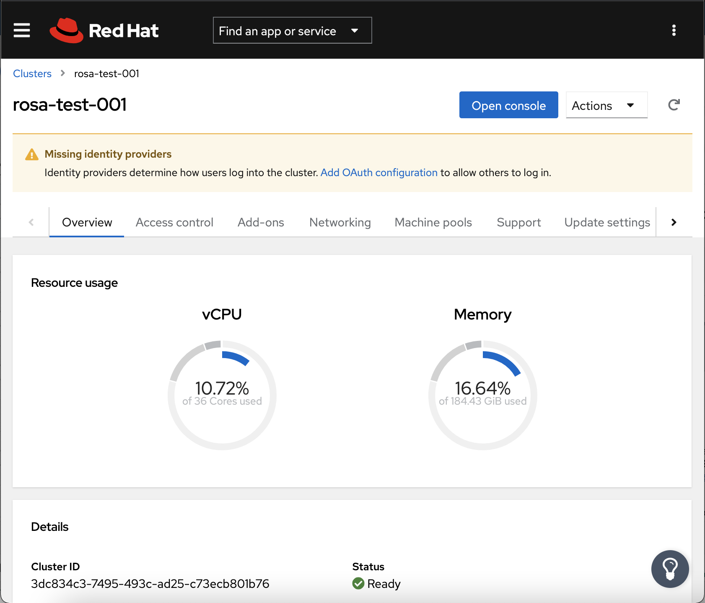Go to the Networking tab
705x603 pixels.
tap(340, 222)
